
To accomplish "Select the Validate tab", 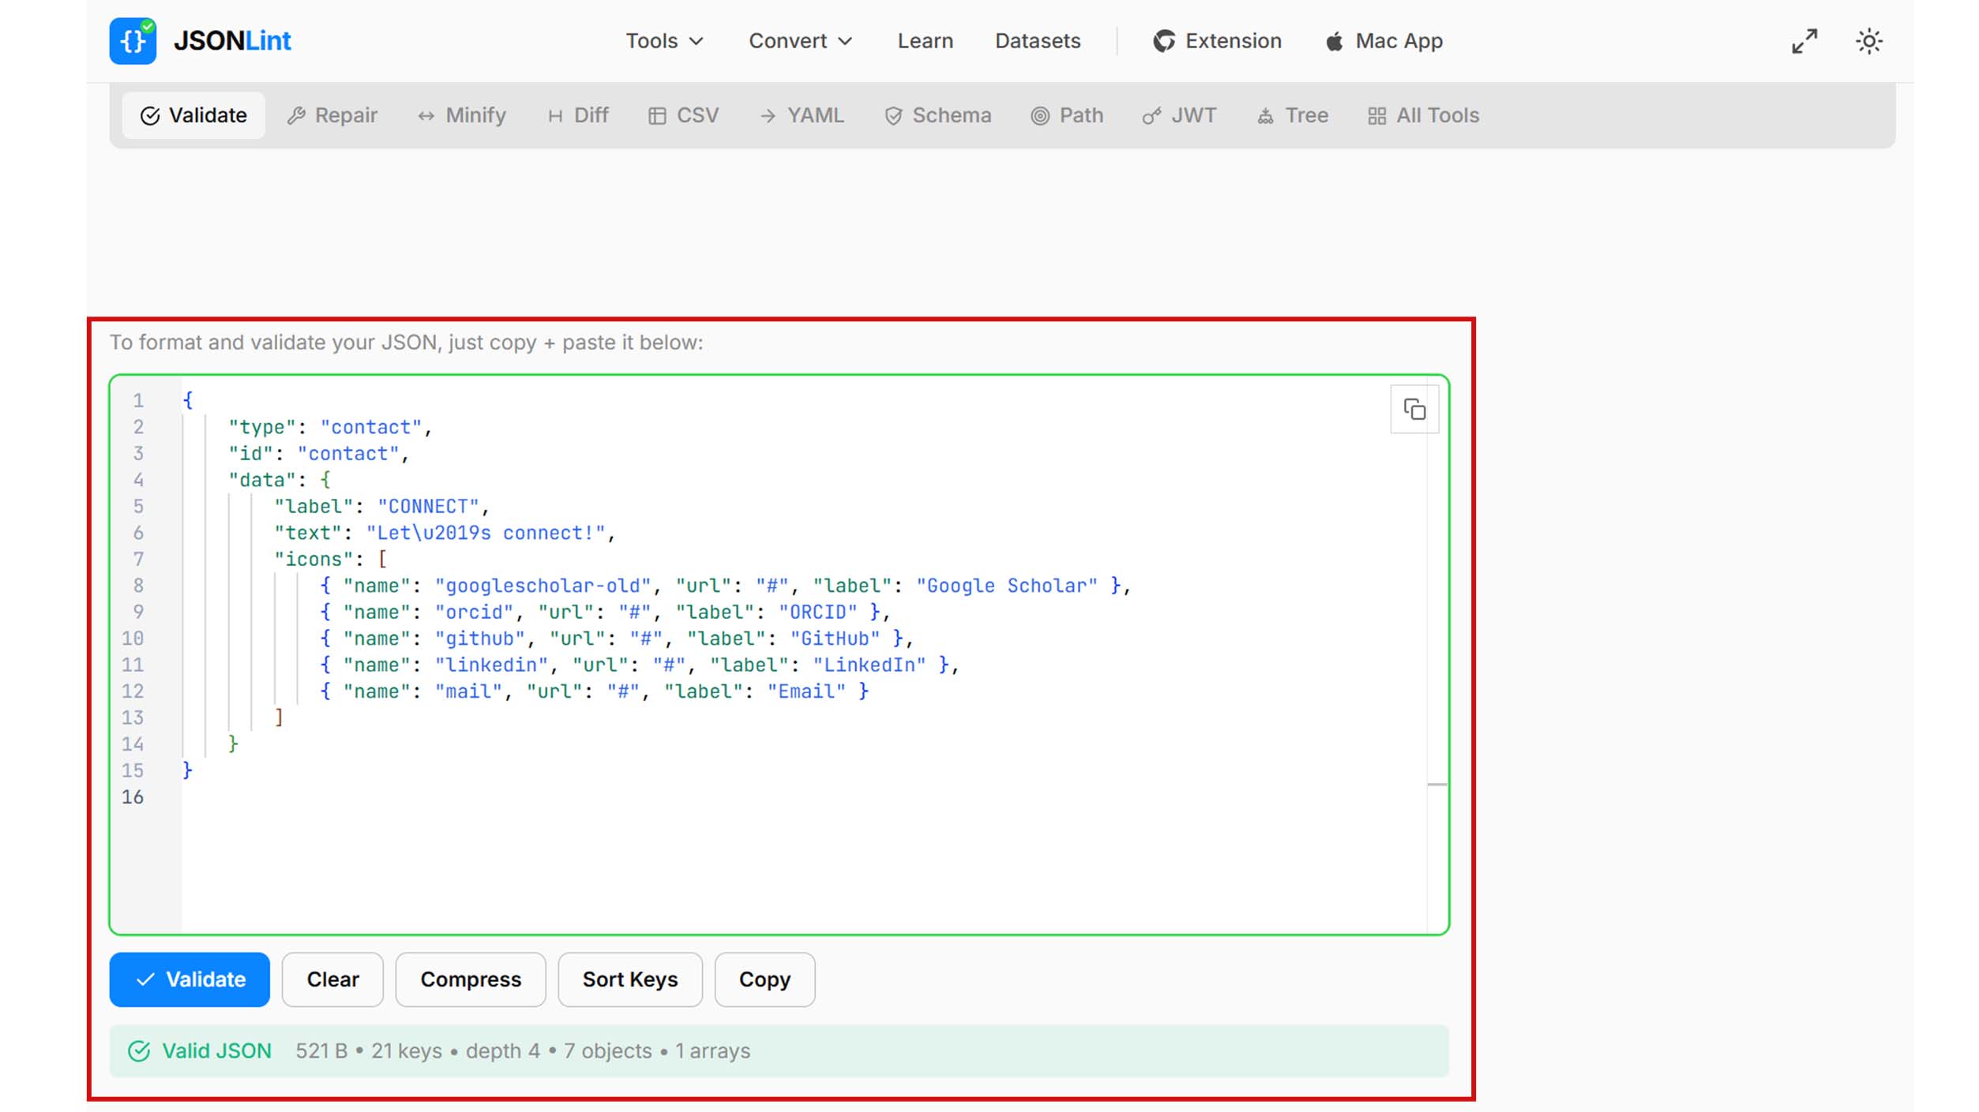I will click(193, 115).
